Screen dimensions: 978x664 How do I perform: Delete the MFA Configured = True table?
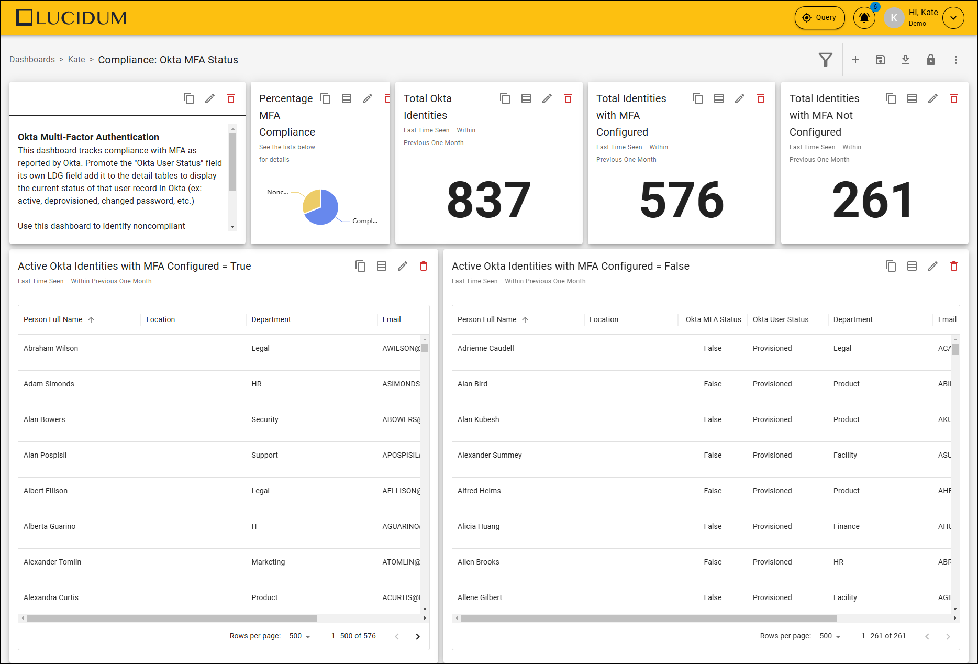[424, 266]
